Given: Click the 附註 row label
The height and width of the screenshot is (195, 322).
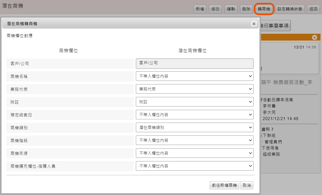Looking at the screenshot, I should coord(15,102).
